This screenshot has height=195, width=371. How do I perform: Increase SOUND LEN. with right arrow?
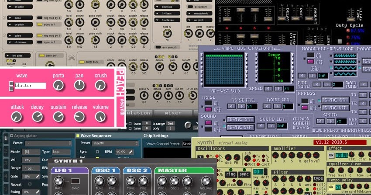click(x=271, y=125)
